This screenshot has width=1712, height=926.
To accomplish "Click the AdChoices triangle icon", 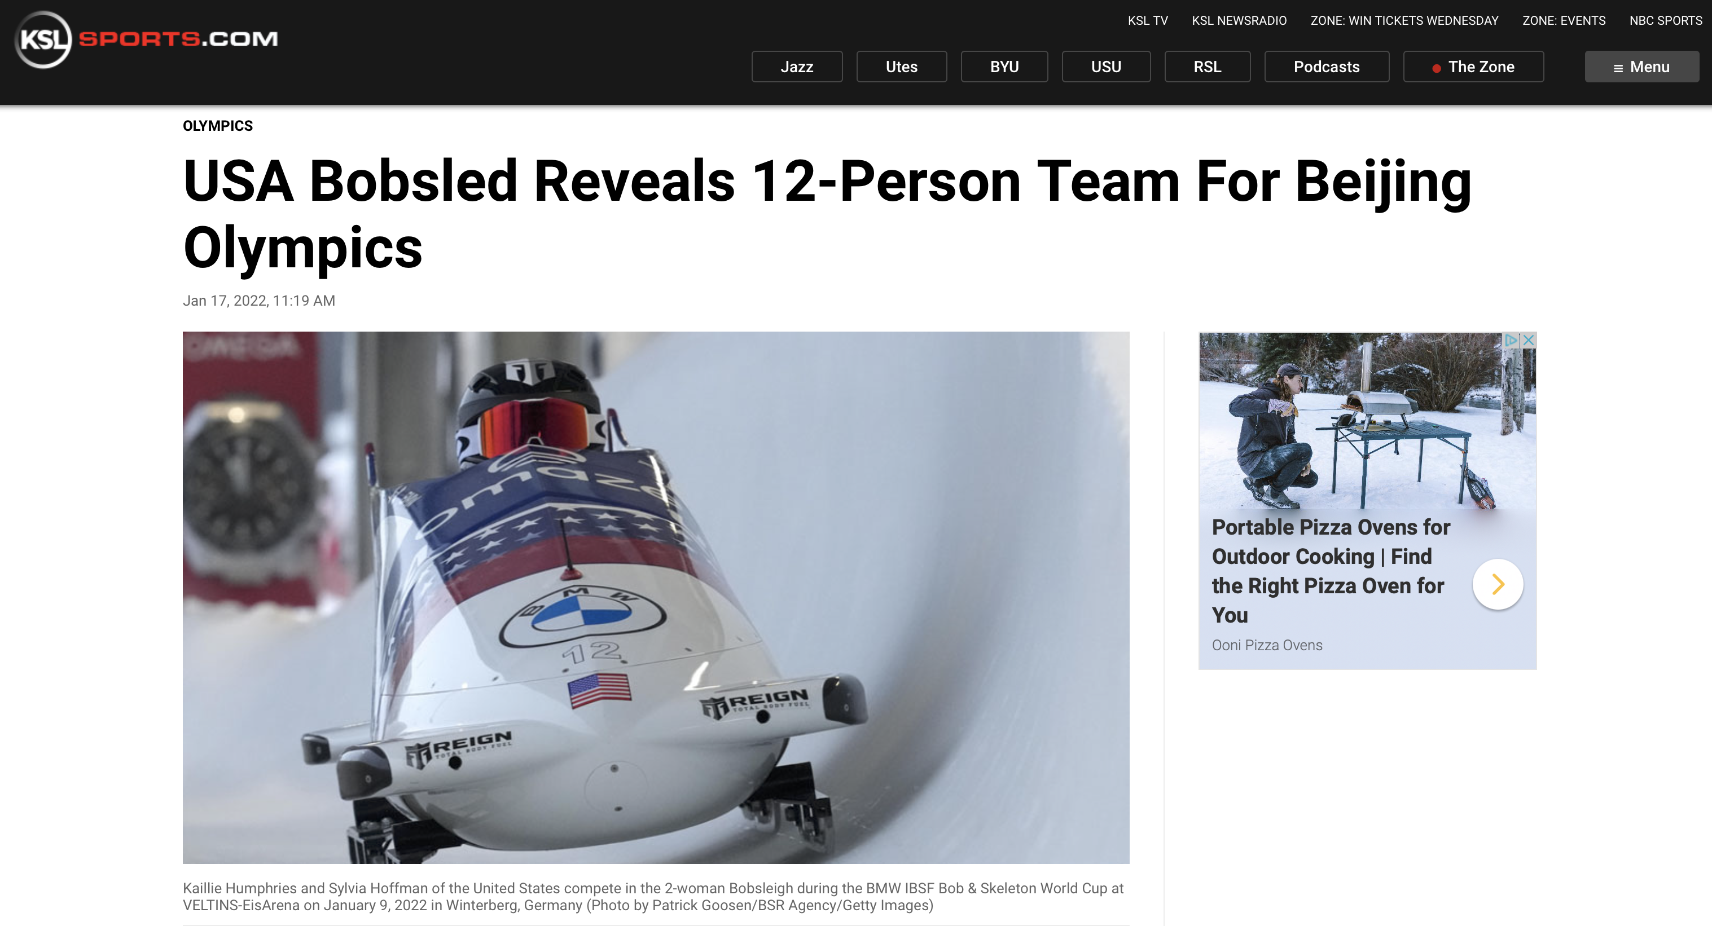I will tap(1511, 340).
